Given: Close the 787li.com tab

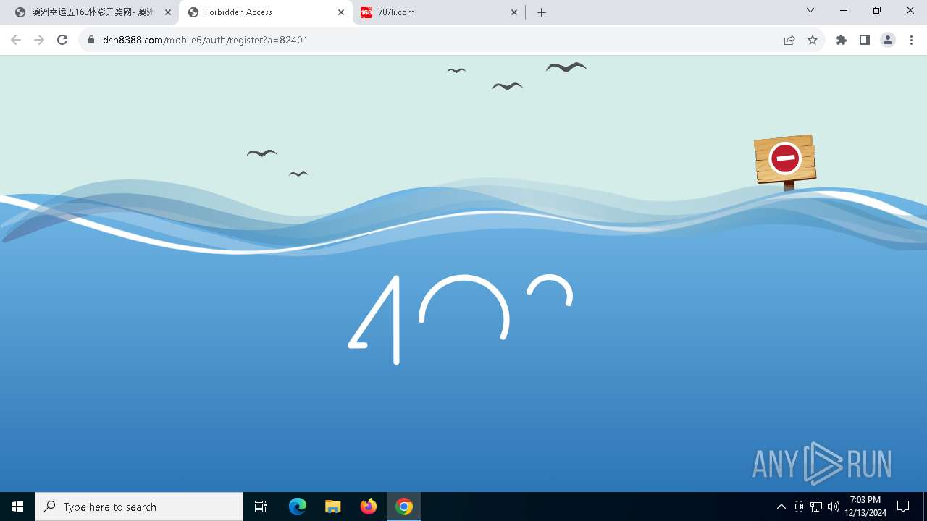Looking at the screenshot, I should [514, 12].
